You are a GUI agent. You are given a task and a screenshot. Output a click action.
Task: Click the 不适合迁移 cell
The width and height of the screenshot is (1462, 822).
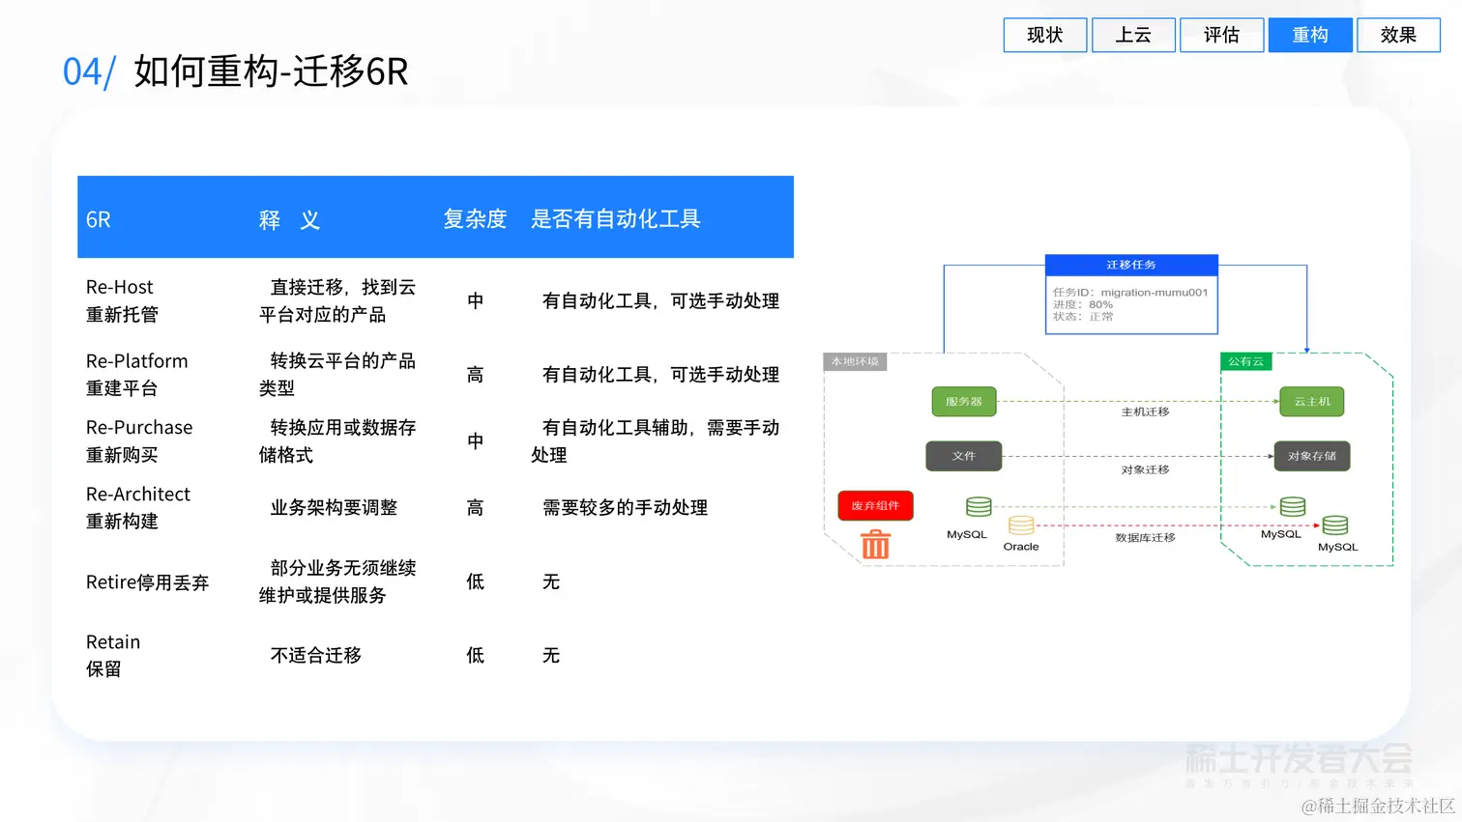[315, 655]
